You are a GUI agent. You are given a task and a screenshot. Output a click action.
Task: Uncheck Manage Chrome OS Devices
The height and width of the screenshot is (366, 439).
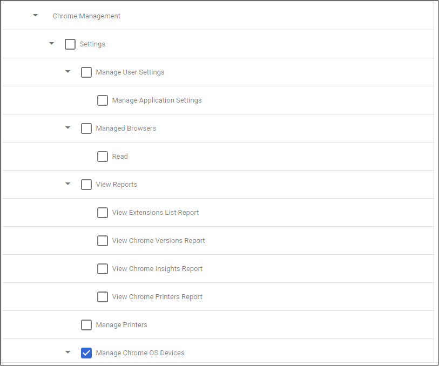pos(86,353)
